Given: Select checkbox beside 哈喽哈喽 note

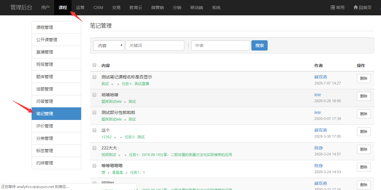Looking at the screenshot, I should 94,95.
